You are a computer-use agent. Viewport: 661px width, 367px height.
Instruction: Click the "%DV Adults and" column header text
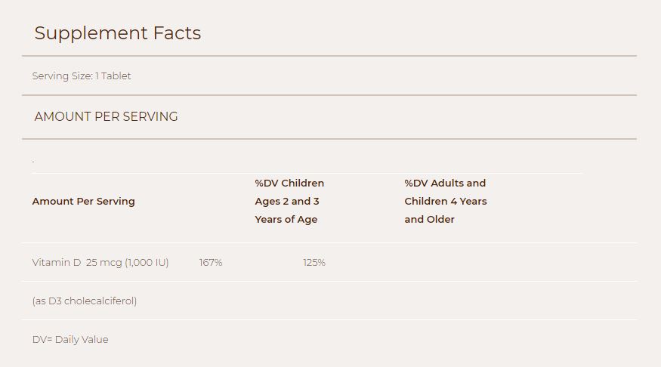pyautogui.click(x=445, y=183)
